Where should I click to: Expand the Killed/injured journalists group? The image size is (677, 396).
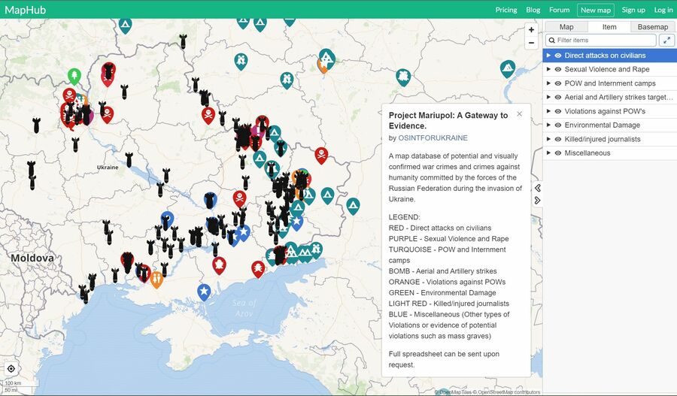point(549,139)
